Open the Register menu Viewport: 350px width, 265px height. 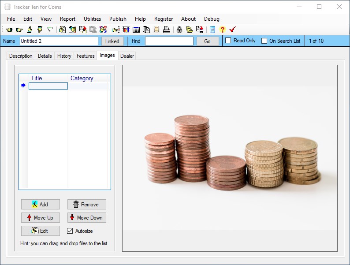coord(164,19)
